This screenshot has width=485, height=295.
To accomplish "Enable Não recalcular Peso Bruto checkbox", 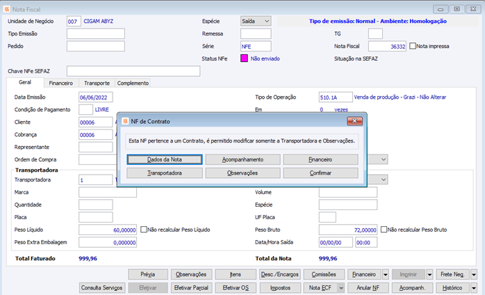I will (384, 230).
